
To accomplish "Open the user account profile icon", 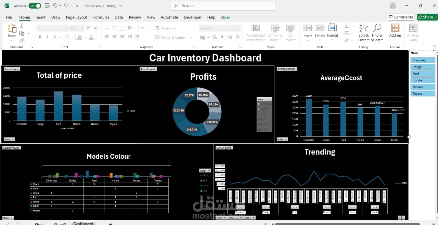I will pyautogui.click(x=393, y=6).
